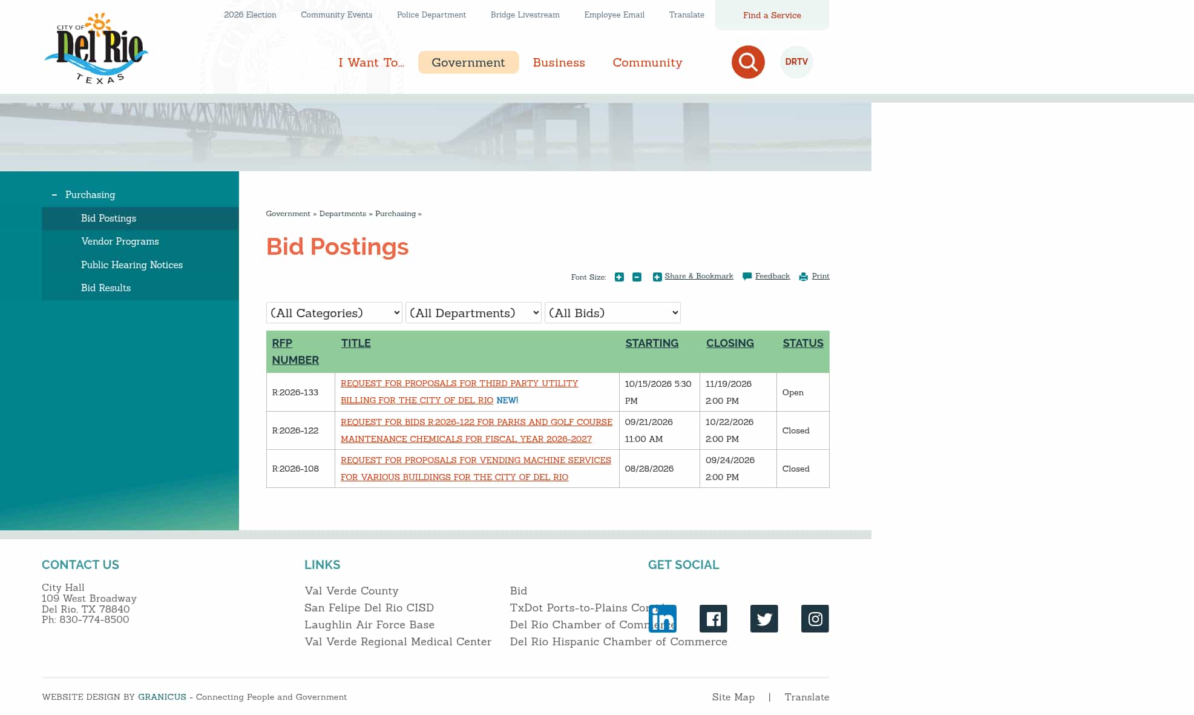Open the Bridge Livestream link
Screen dimensions: 1194x715
525,15
